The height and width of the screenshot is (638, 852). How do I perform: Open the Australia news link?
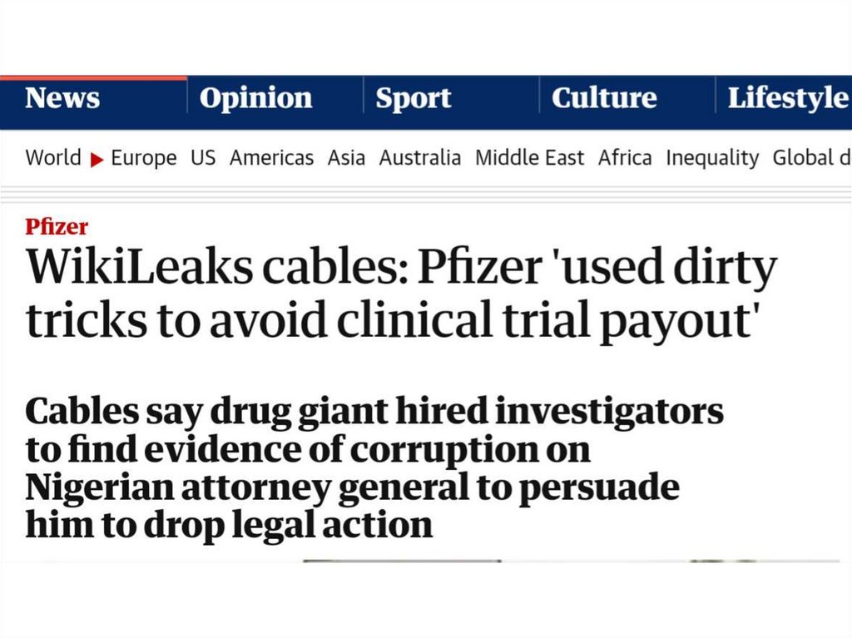[x=420, y=158]
